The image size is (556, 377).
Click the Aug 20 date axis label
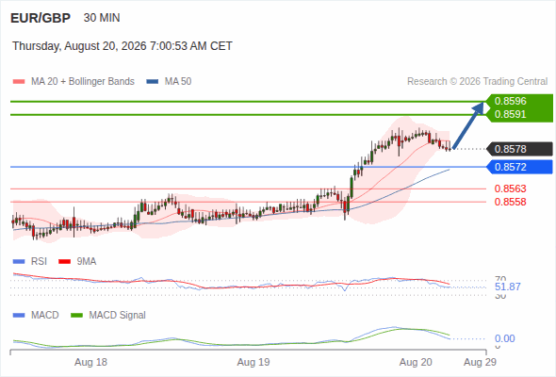(416, 363)
